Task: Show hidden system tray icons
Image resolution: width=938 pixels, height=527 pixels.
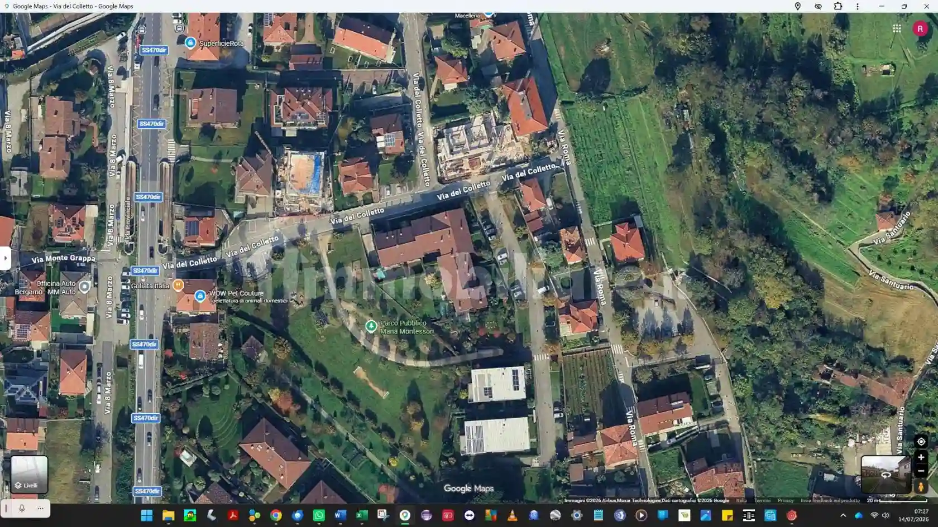Action: point(843,515)
